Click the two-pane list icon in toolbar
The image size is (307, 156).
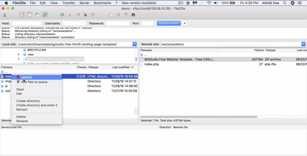(110, 15)
